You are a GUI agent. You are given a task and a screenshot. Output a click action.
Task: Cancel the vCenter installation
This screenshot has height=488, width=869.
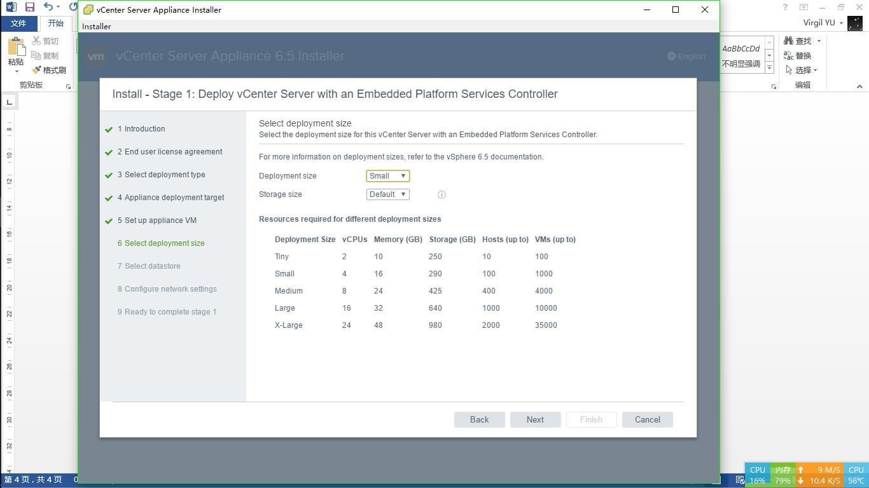[648, 419]
